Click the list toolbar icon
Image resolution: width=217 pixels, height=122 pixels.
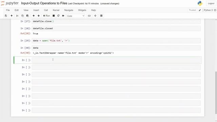tap(101, 16)
